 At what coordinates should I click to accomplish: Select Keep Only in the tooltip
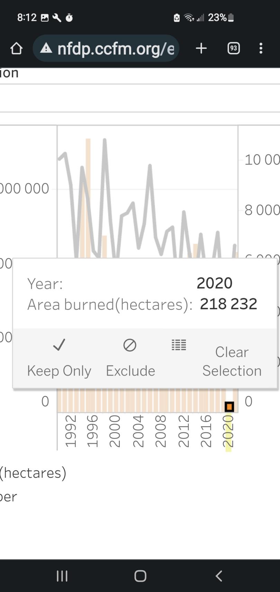point(59,371)
